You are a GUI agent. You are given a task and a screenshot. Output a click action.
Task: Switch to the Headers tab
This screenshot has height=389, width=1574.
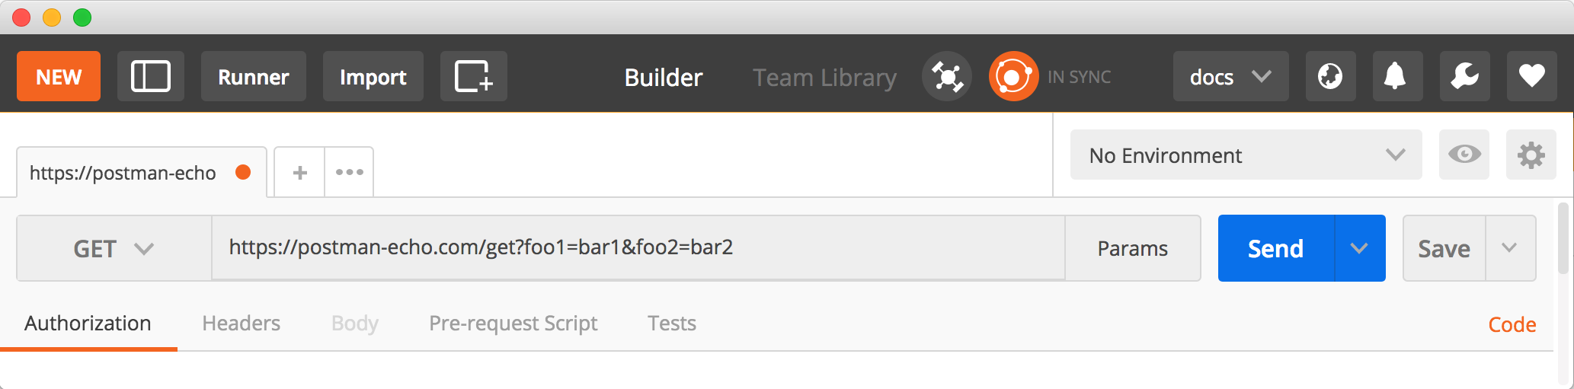click(241, 324)
